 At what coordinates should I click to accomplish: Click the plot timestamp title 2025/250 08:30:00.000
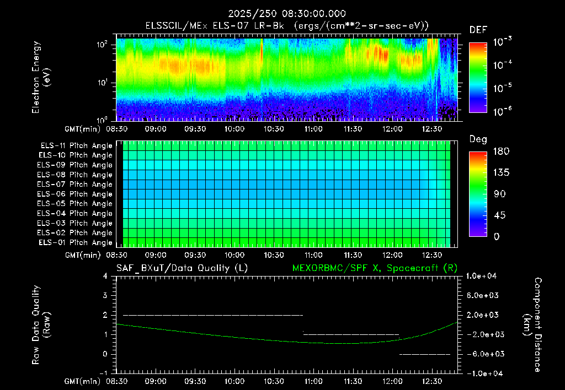coord(287,14)
